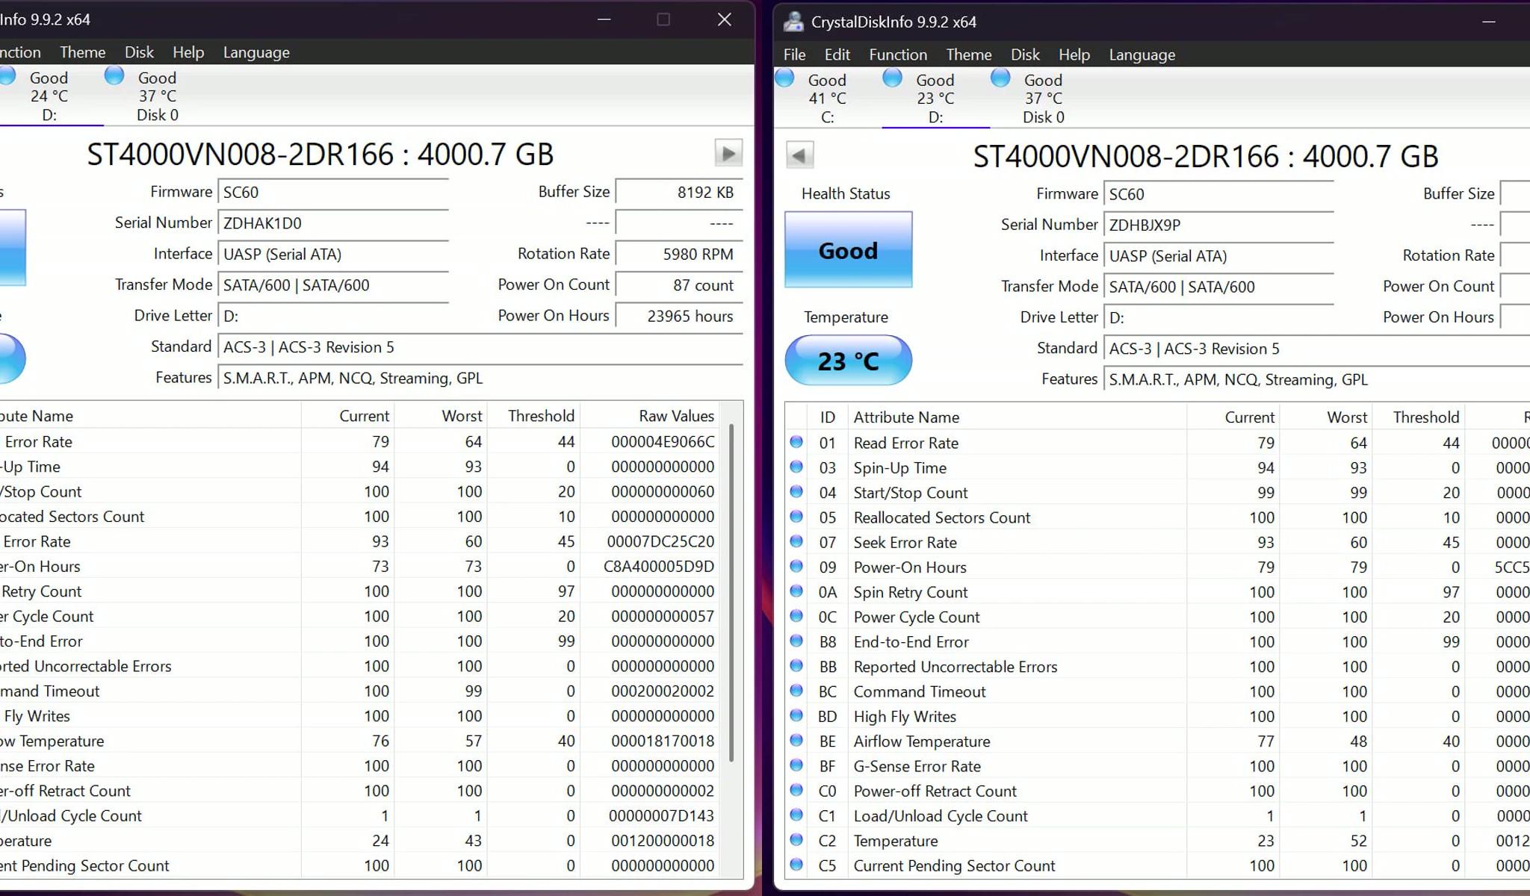Click status orb for High Fly Writes row
1530x896 pixels.
(x=796, y=715)
